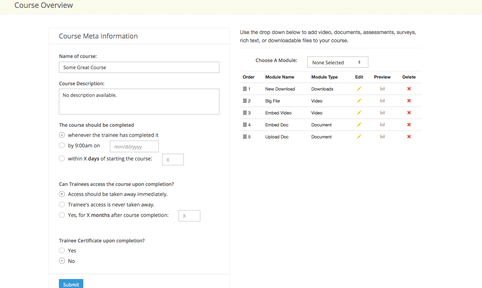Viewport: 482px width, 288px height.
Task: Delete the Upload Doc module
Action: (409, 137)
